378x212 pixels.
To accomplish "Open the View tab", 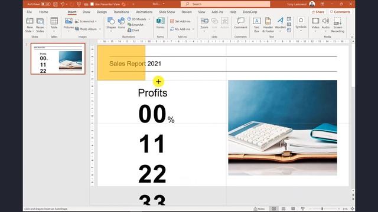I will [x=202, y=12].
